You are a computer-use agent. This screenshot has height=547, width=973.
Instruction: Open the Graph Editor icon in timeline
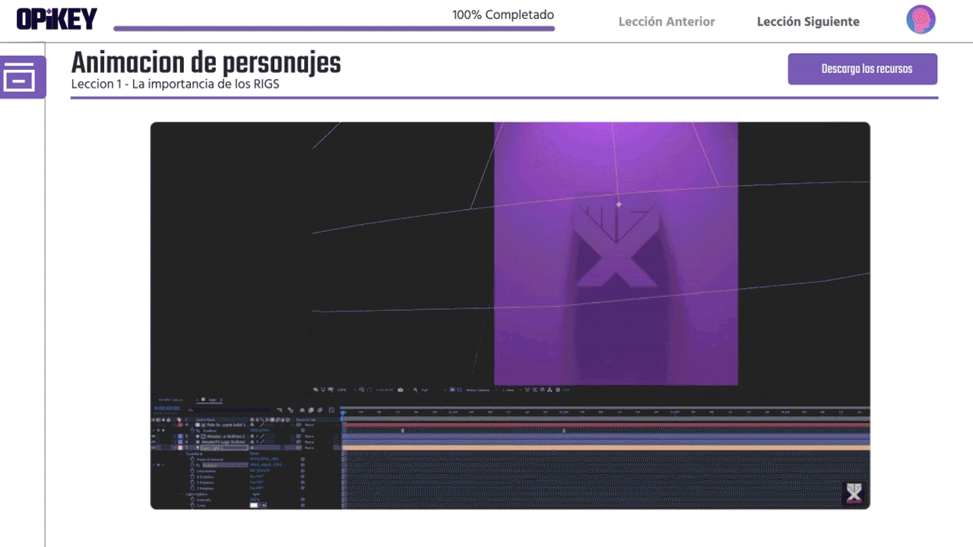331,410
